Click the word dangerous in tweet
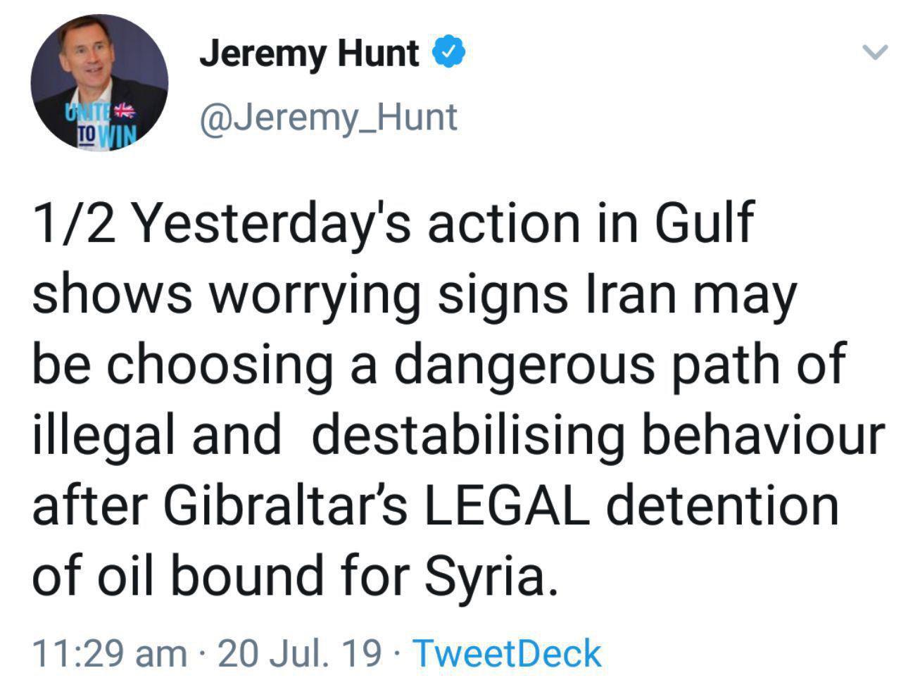 click(x=522, y=365)
